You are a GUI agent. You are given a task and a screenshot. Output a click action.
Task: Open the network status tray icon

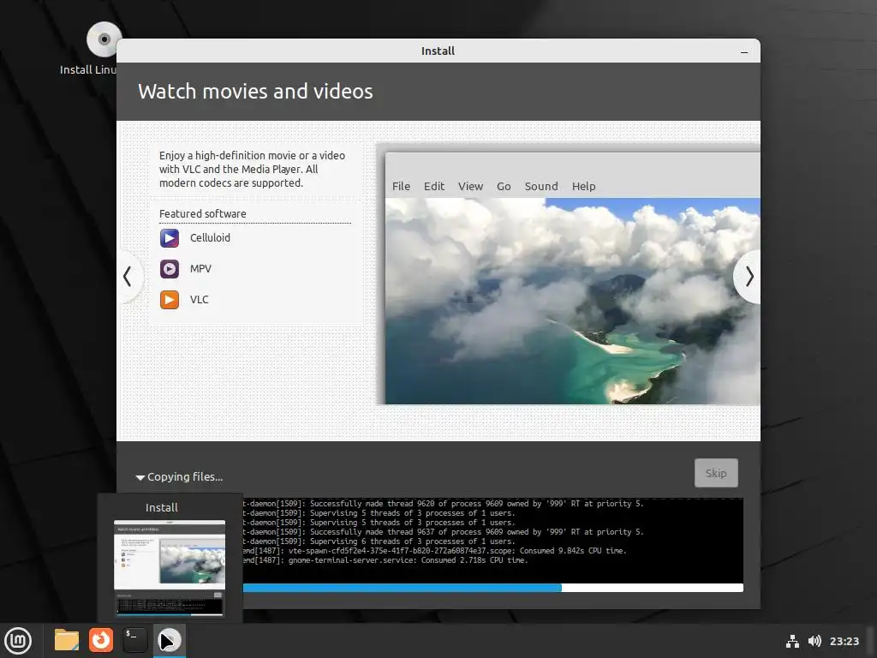(792, 641)
